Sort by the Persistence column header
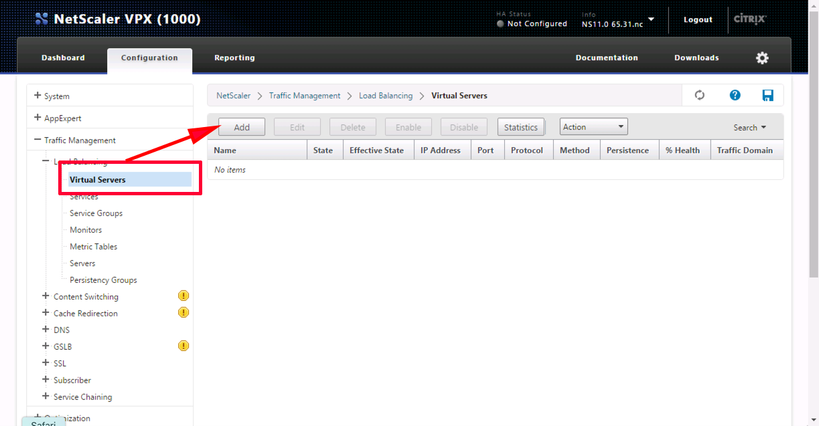The height and width of the screenshot is (426, 819). 629,150
